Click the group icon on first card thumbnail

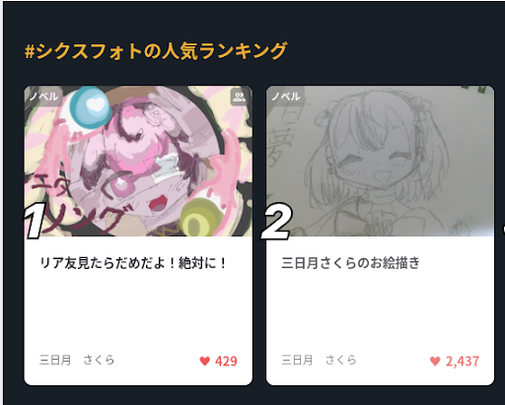coord(240,97)
